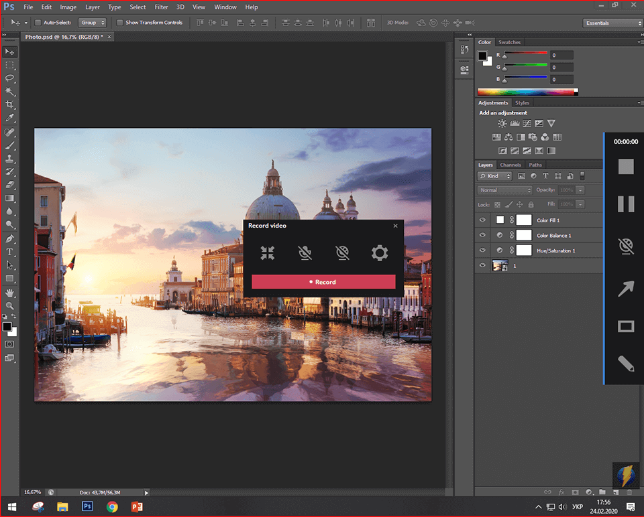Pick the Eyedropper tool

click(10, 118)
